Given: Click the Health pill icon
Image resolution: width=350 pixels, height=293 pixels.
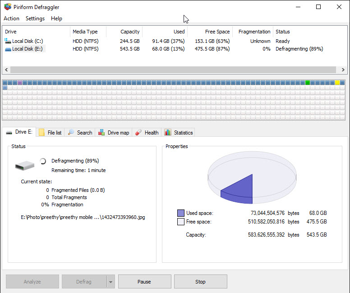Looking at the screenshot, I should [138, 132].
